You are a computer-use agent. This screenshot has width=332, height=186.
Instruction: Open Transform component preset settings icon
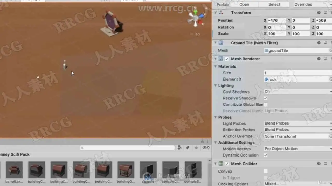click(x=325, y=13)
